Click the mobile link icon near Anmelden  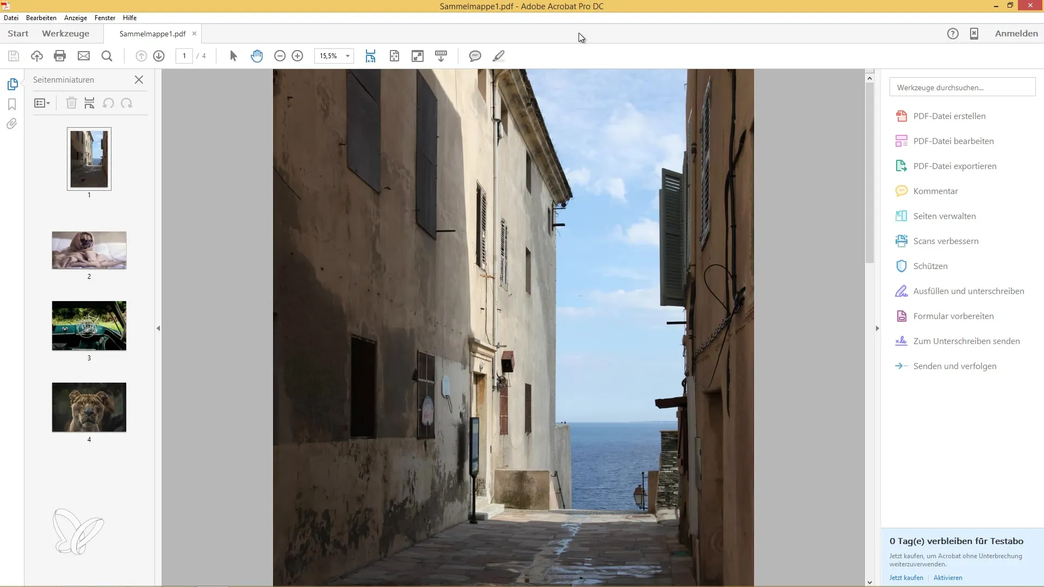(974, 34)
